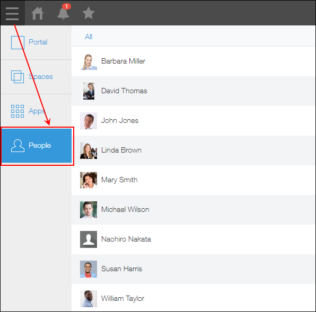Open Barbara Miller's profile
Viewport: 316px width, 312px height.
[x=194, y=61]
